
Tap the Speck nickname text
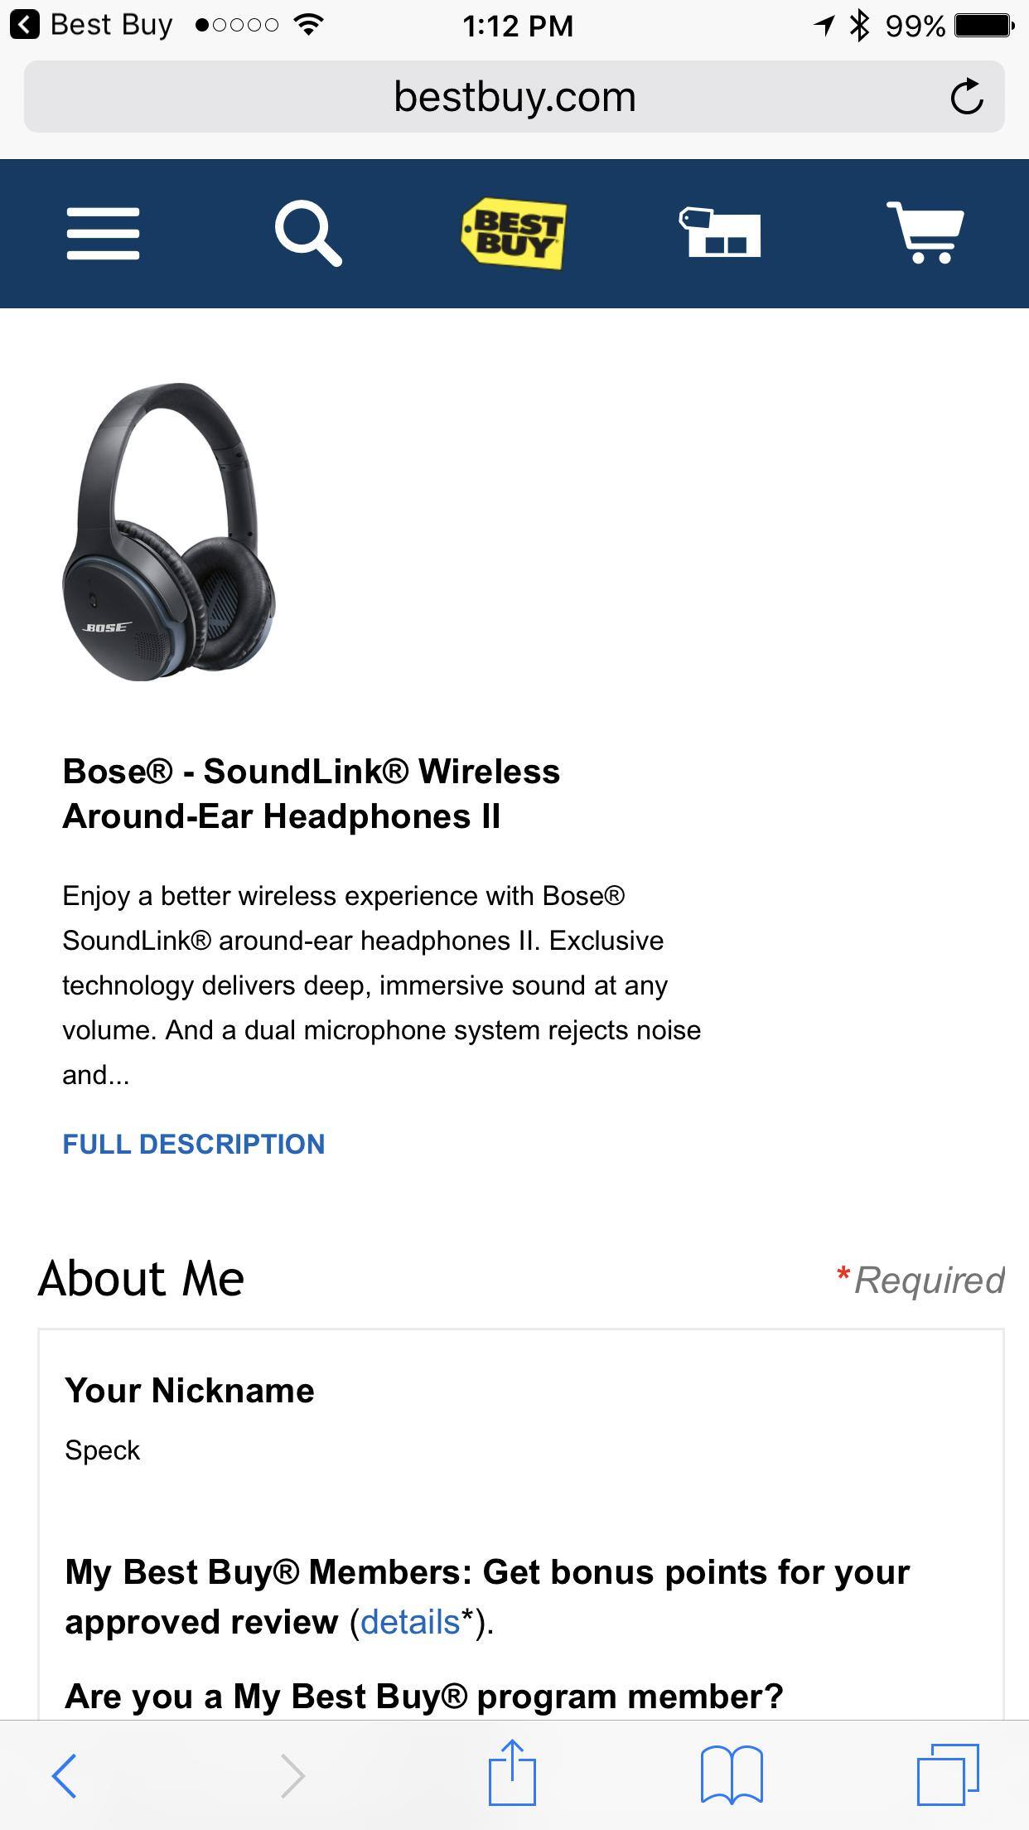tap(103, 1450)
